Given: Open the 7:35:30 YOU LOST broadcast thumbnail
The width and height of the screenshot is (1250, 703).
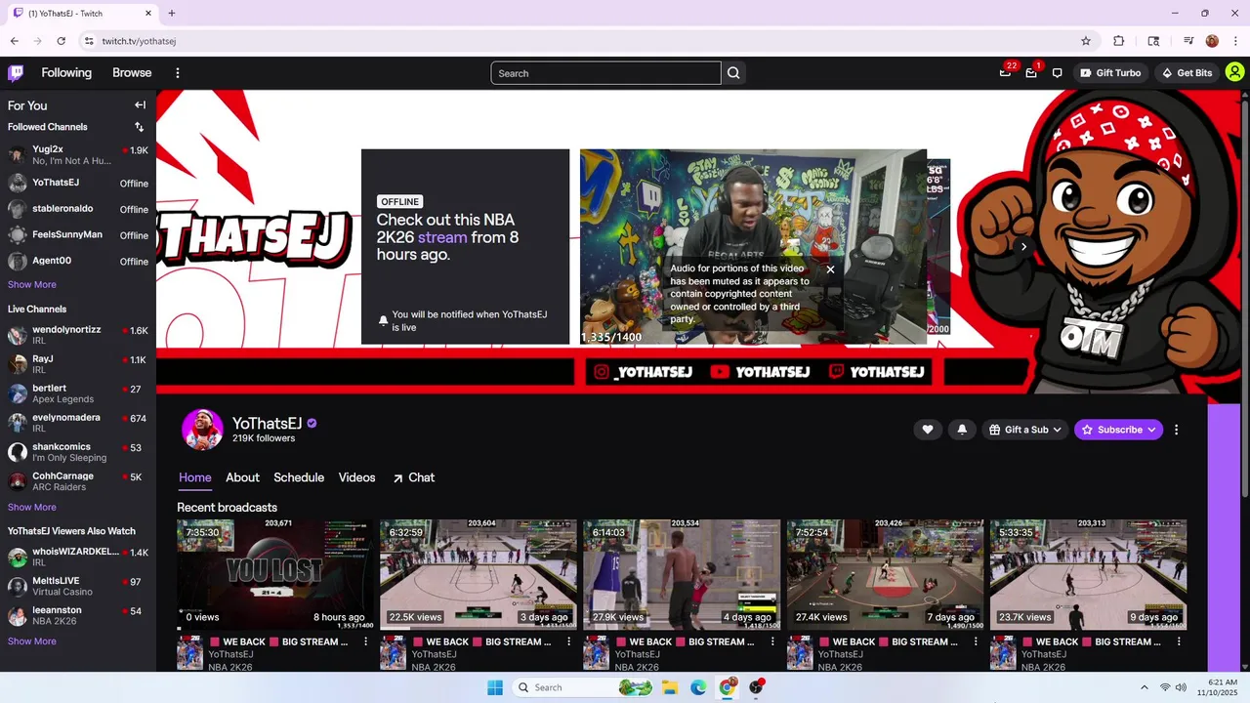Looking at the screenshot, I should [274, 575].
